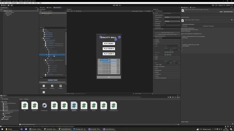Open the Assets menu
This screenshot has height=131, width=234.
[8, 3]
